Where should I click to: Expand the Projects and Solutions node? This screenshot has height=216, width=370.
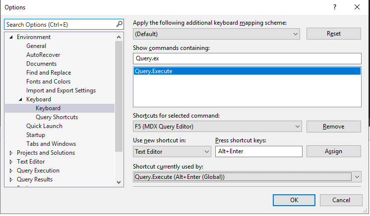pyautogui.click(x=11, y=153)
